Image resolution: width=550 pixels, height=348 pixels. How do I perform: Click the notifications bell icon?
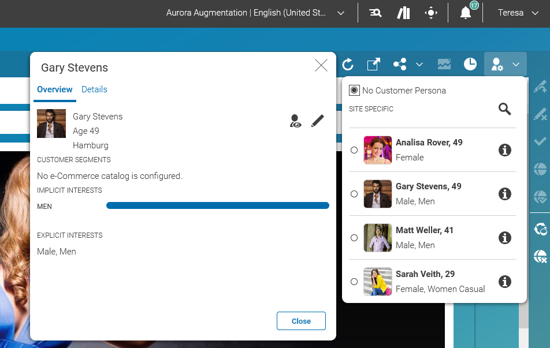pos(466,13)
